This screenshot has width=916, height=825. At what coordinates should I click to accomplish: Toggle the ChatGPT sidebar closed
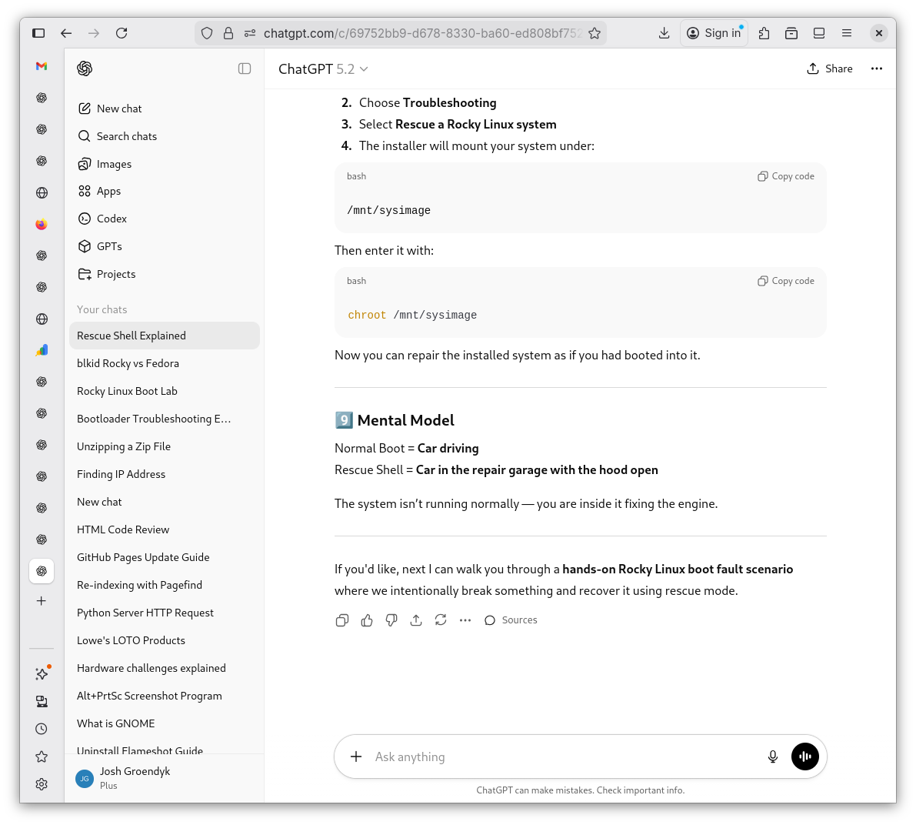[x=245, y=68]
